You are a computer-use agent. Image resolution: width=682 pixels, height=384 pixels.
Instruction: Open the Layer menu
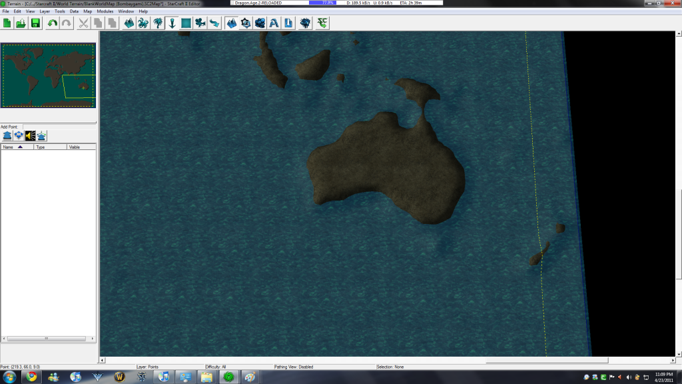pyautogui.click(x=45, y=11)
